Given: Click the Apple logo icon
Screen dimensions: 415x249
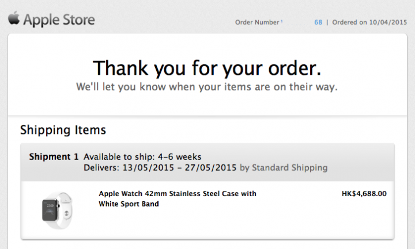Looking at the screenshot, I should coord(14,19).
